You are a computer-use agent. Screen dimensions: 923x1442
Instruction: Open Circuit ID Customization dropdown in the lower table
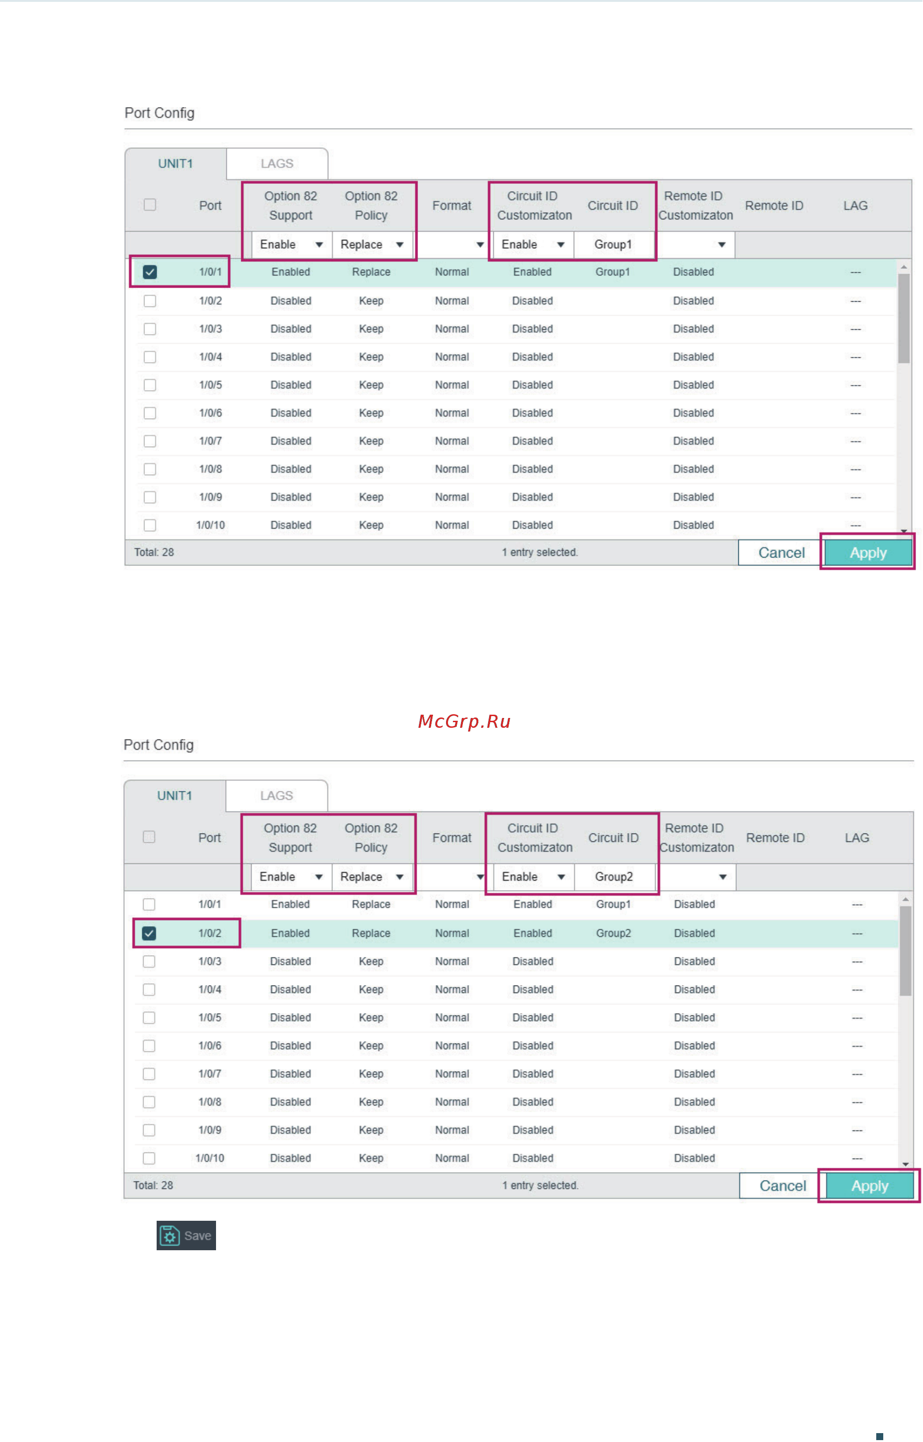(x=534, y=877)
